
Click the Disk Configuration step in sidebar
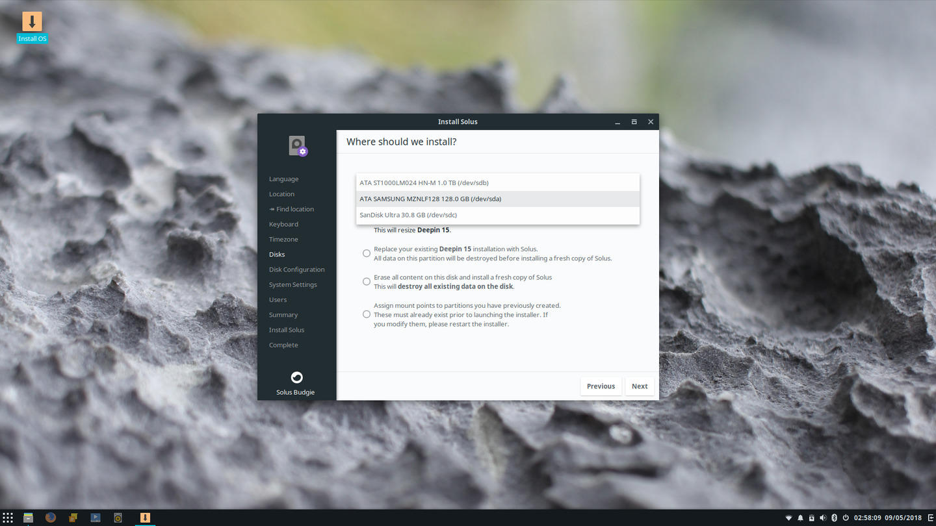(297, 269)
